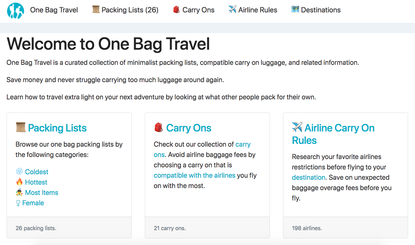Click the jester icon beside Most Items
Screen dimensions: 415x245
19,192
